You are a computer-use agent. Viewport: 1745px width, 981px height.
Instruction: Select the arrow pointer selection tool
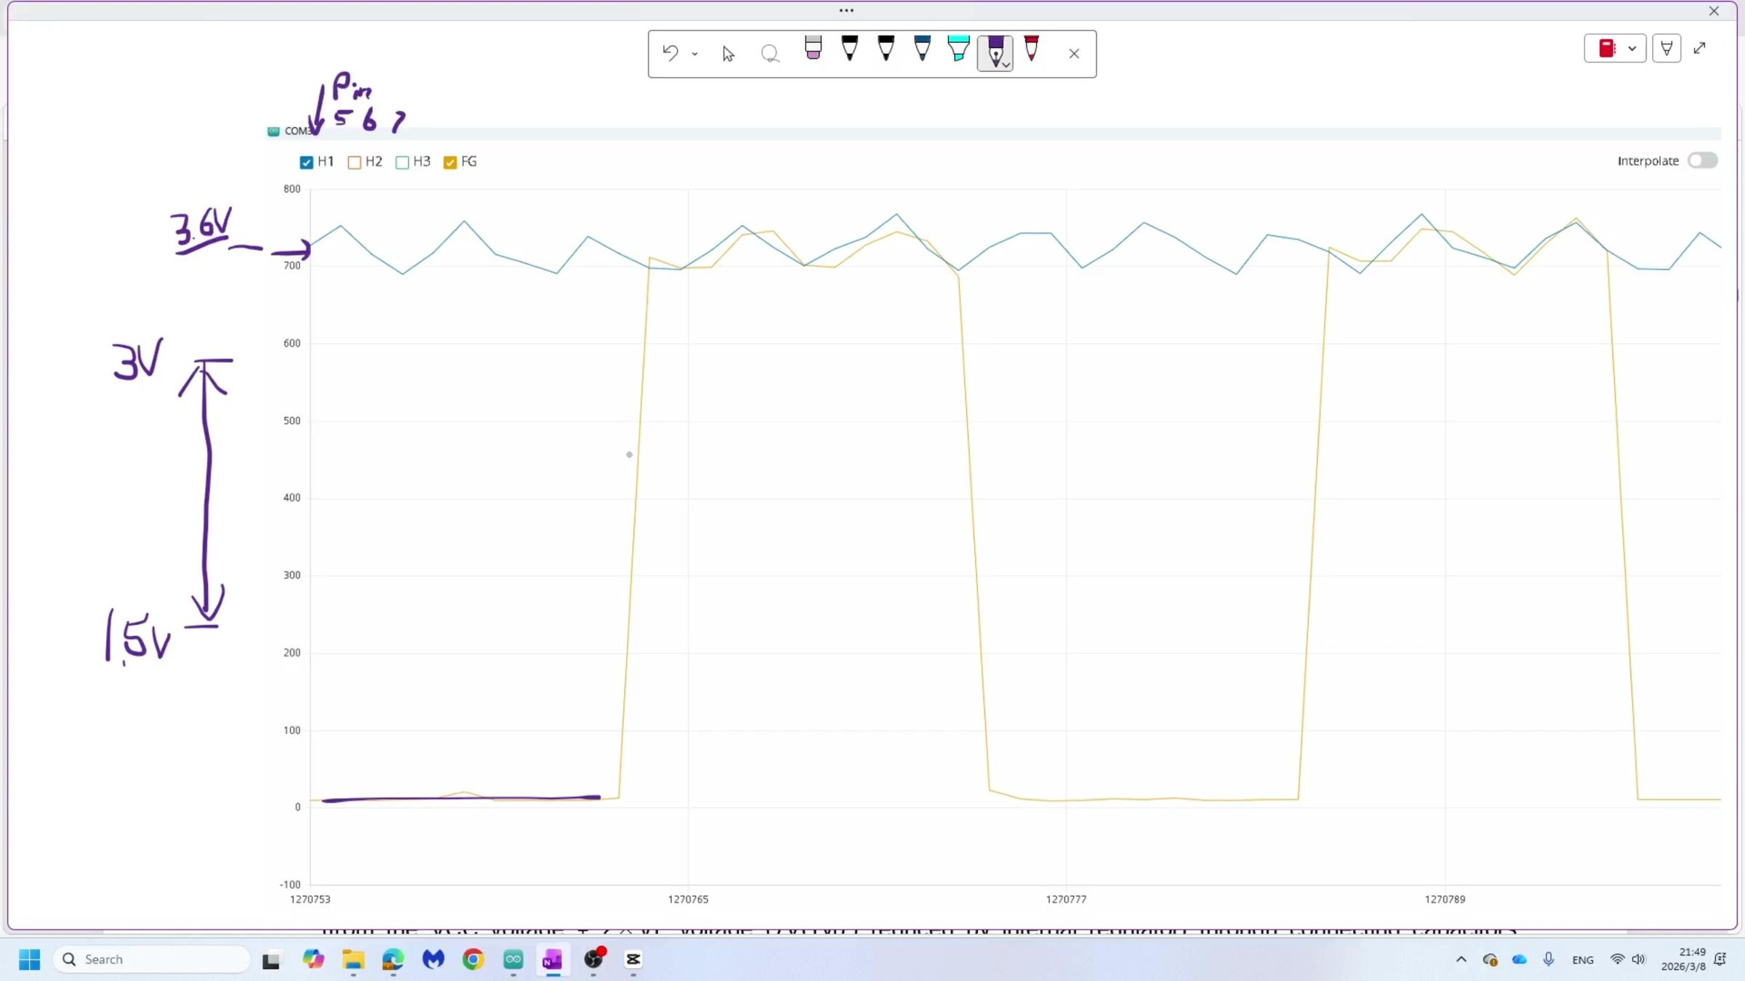click(728, 54)
